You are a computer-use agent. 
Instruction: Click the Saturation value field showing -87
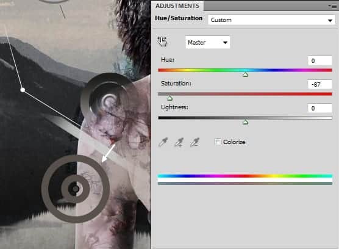point(319,84)
